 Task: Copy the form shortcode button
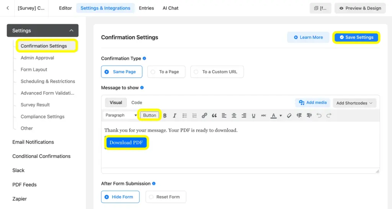320,8
